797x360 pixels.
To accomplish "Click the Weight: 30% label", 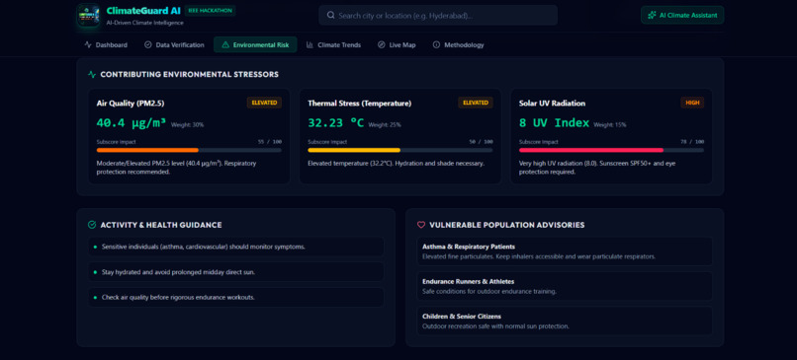I will click(x=187, y=124).
